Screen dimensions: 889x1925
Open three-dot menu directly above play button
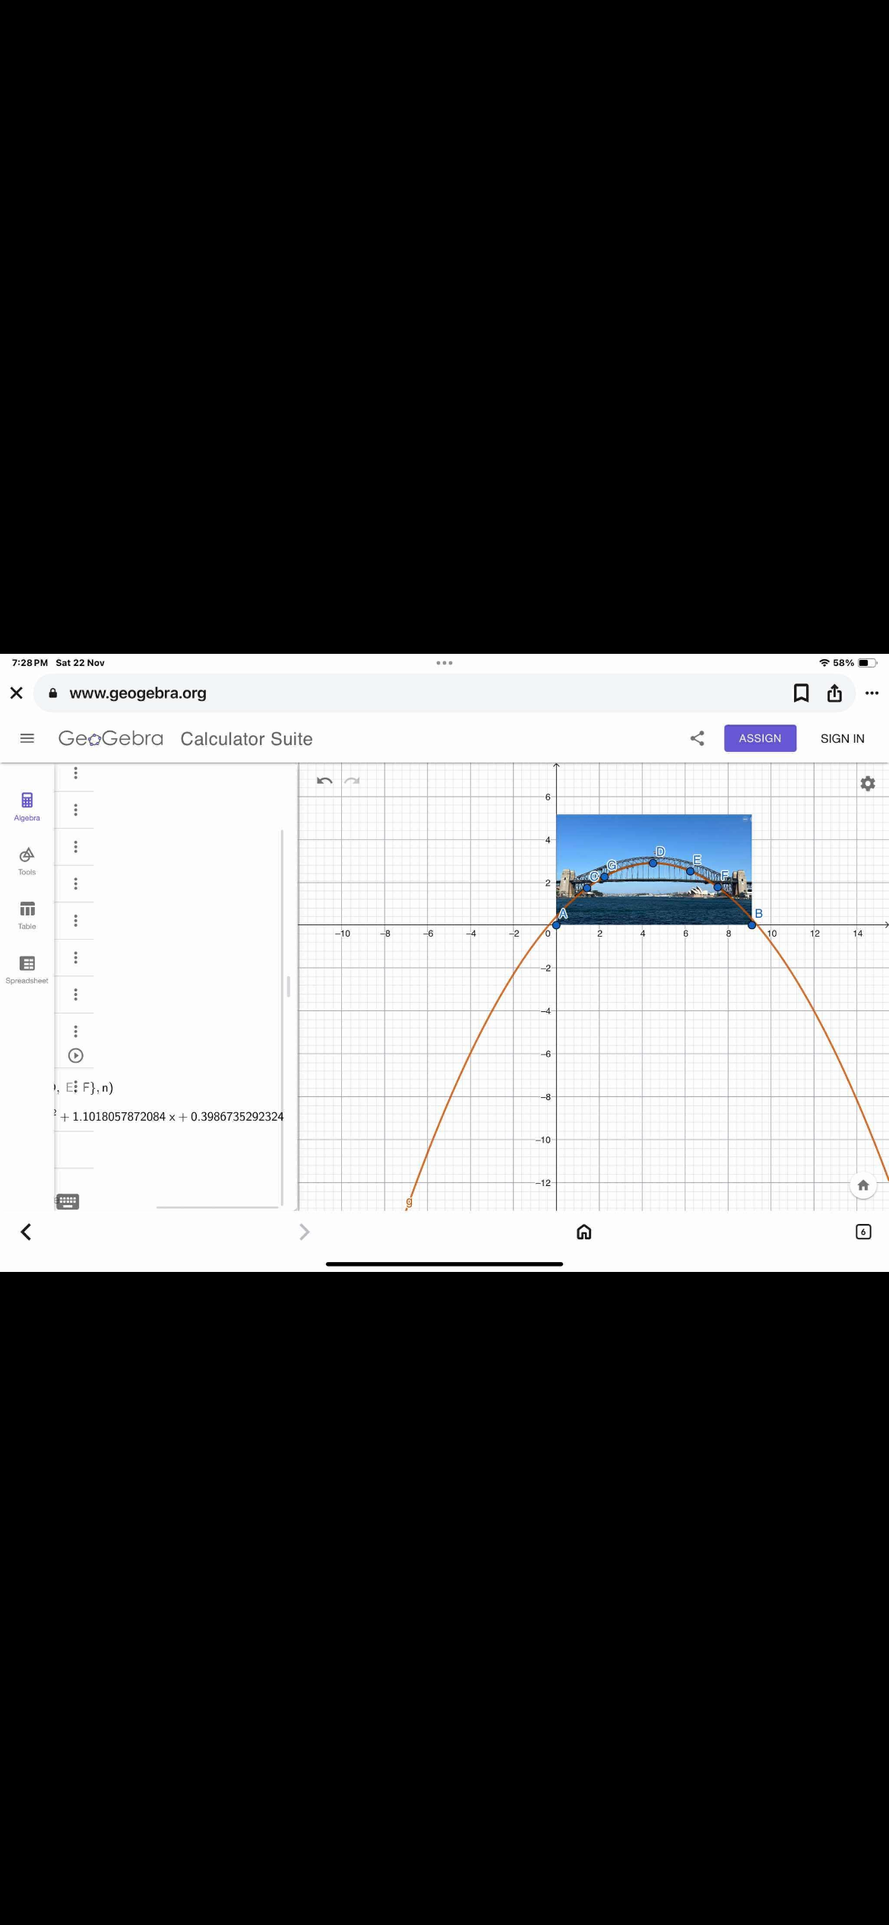(76, 1031)
